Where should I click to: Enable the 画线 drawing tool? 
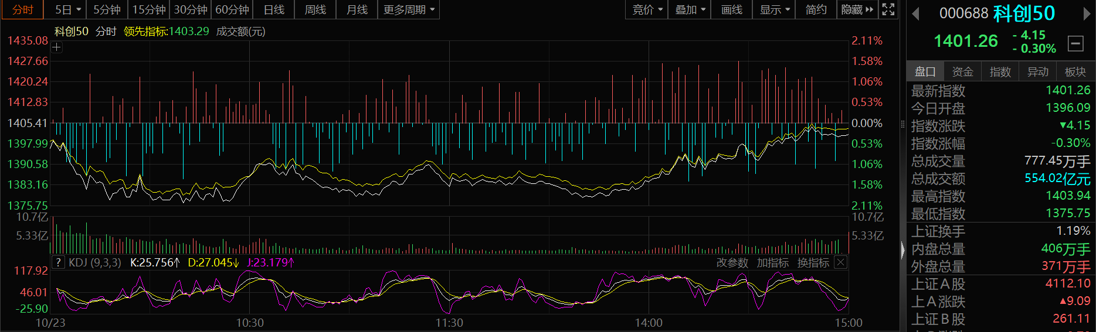[731, 10]
